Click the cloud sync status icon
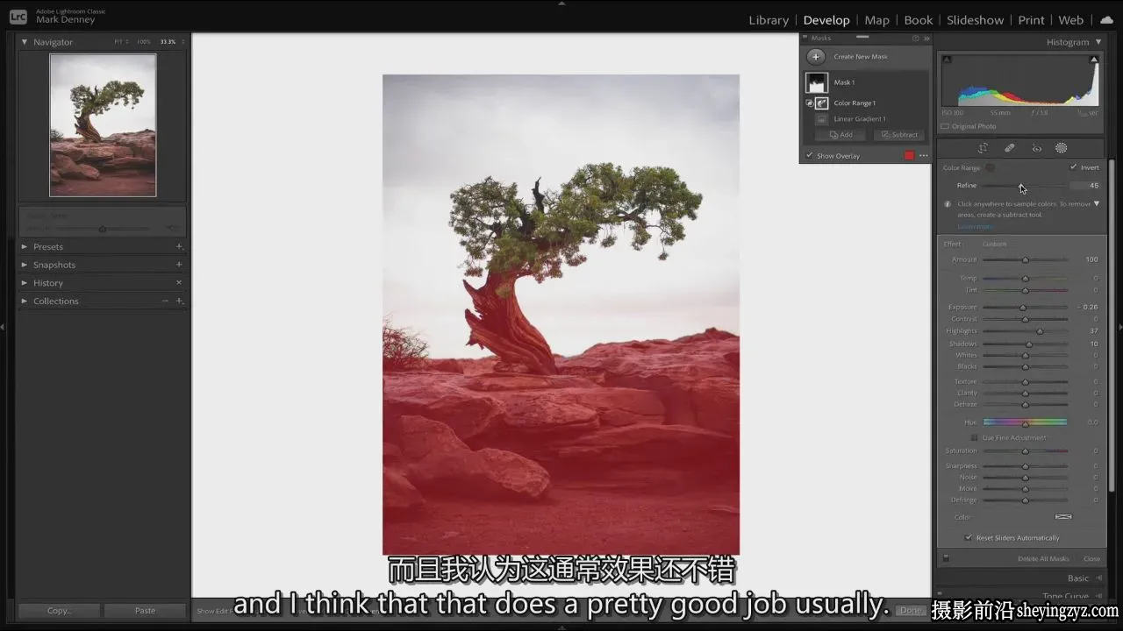The height and width of the screenshot is (631, 1123). [1106, 20]
